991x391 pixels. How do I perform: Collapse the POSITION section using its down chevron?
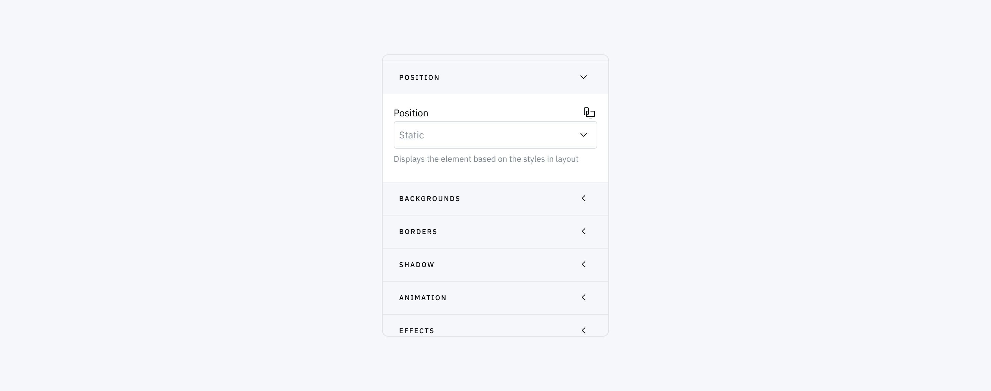point(583,77)
